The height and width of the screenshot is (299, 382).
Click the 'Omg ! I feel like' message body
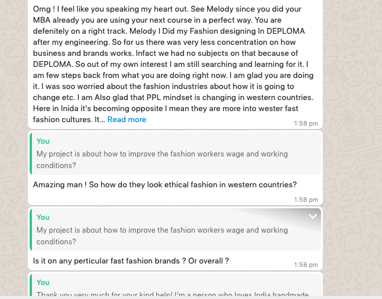(x=173, y=64)
